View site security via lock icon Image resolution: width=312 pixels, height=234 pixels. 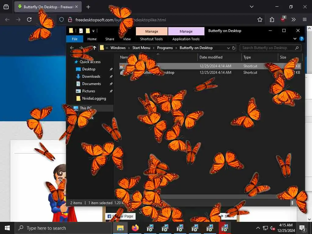70,19
